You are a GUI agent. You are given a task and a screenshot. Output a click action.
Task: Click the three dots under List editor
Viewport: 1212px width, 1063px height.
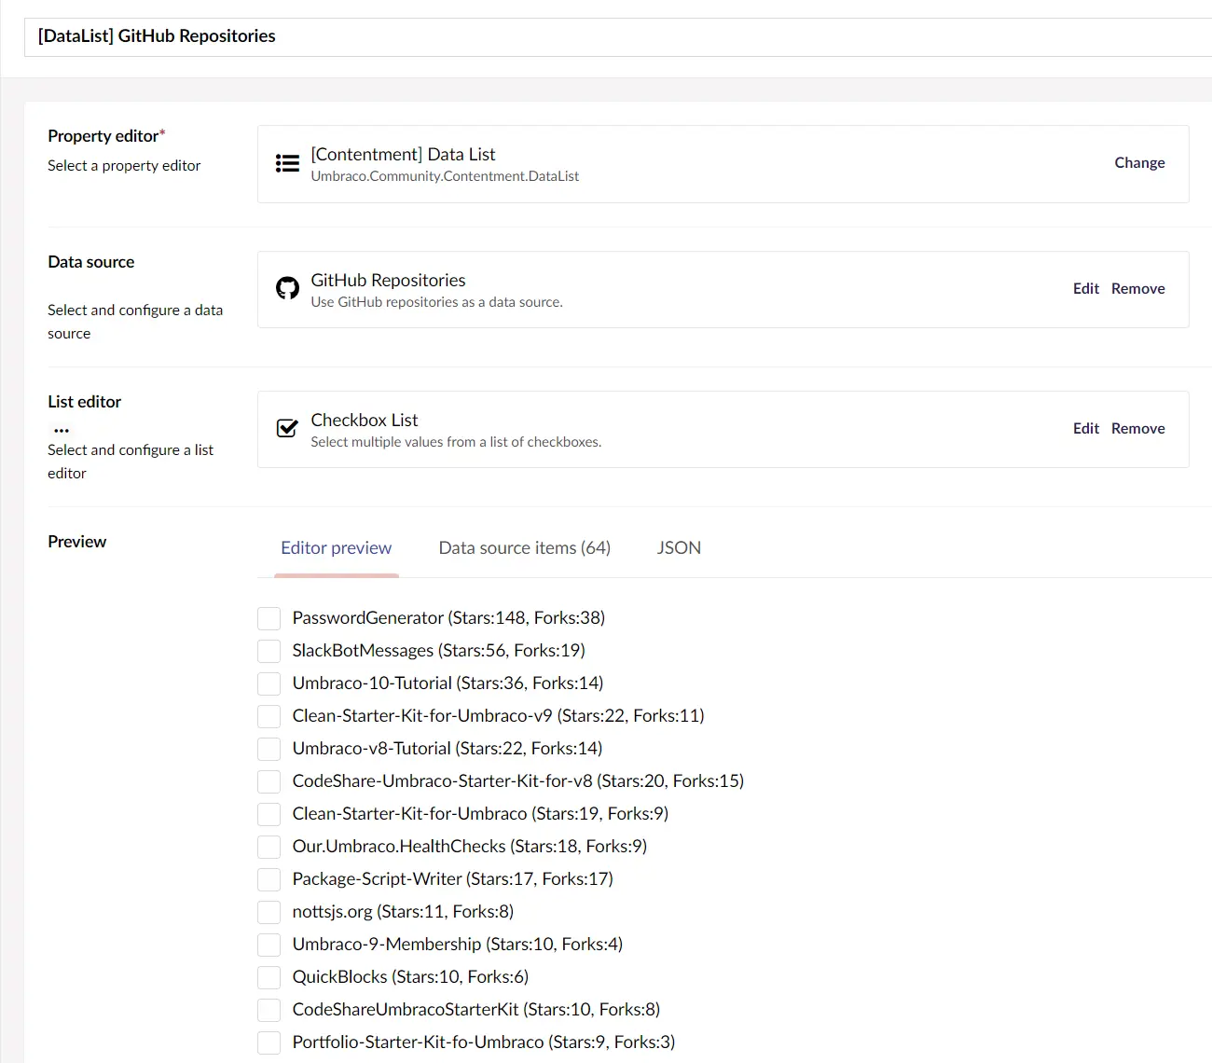(62, 430)
